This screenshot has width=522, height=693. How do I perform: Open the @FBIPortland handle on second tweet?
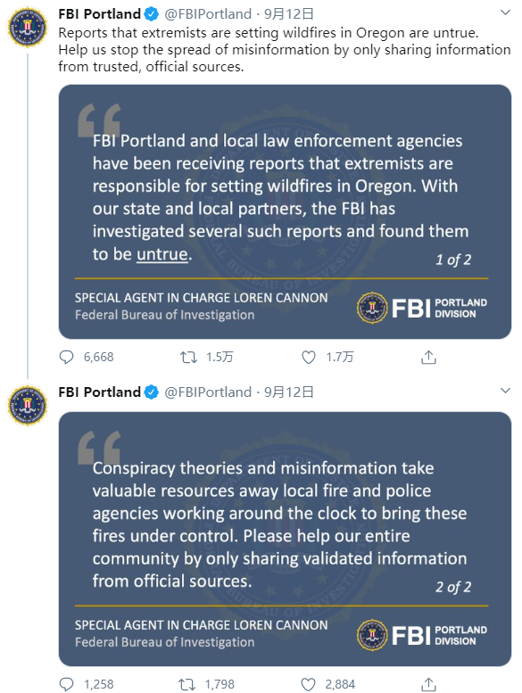coord(208,392)
